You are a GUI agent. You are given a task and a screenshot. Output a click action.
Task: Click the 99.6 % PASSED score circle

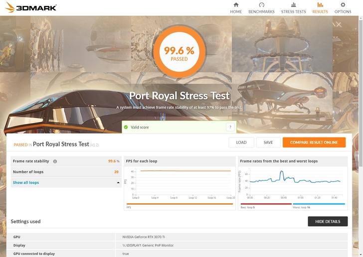pos(179,52)
